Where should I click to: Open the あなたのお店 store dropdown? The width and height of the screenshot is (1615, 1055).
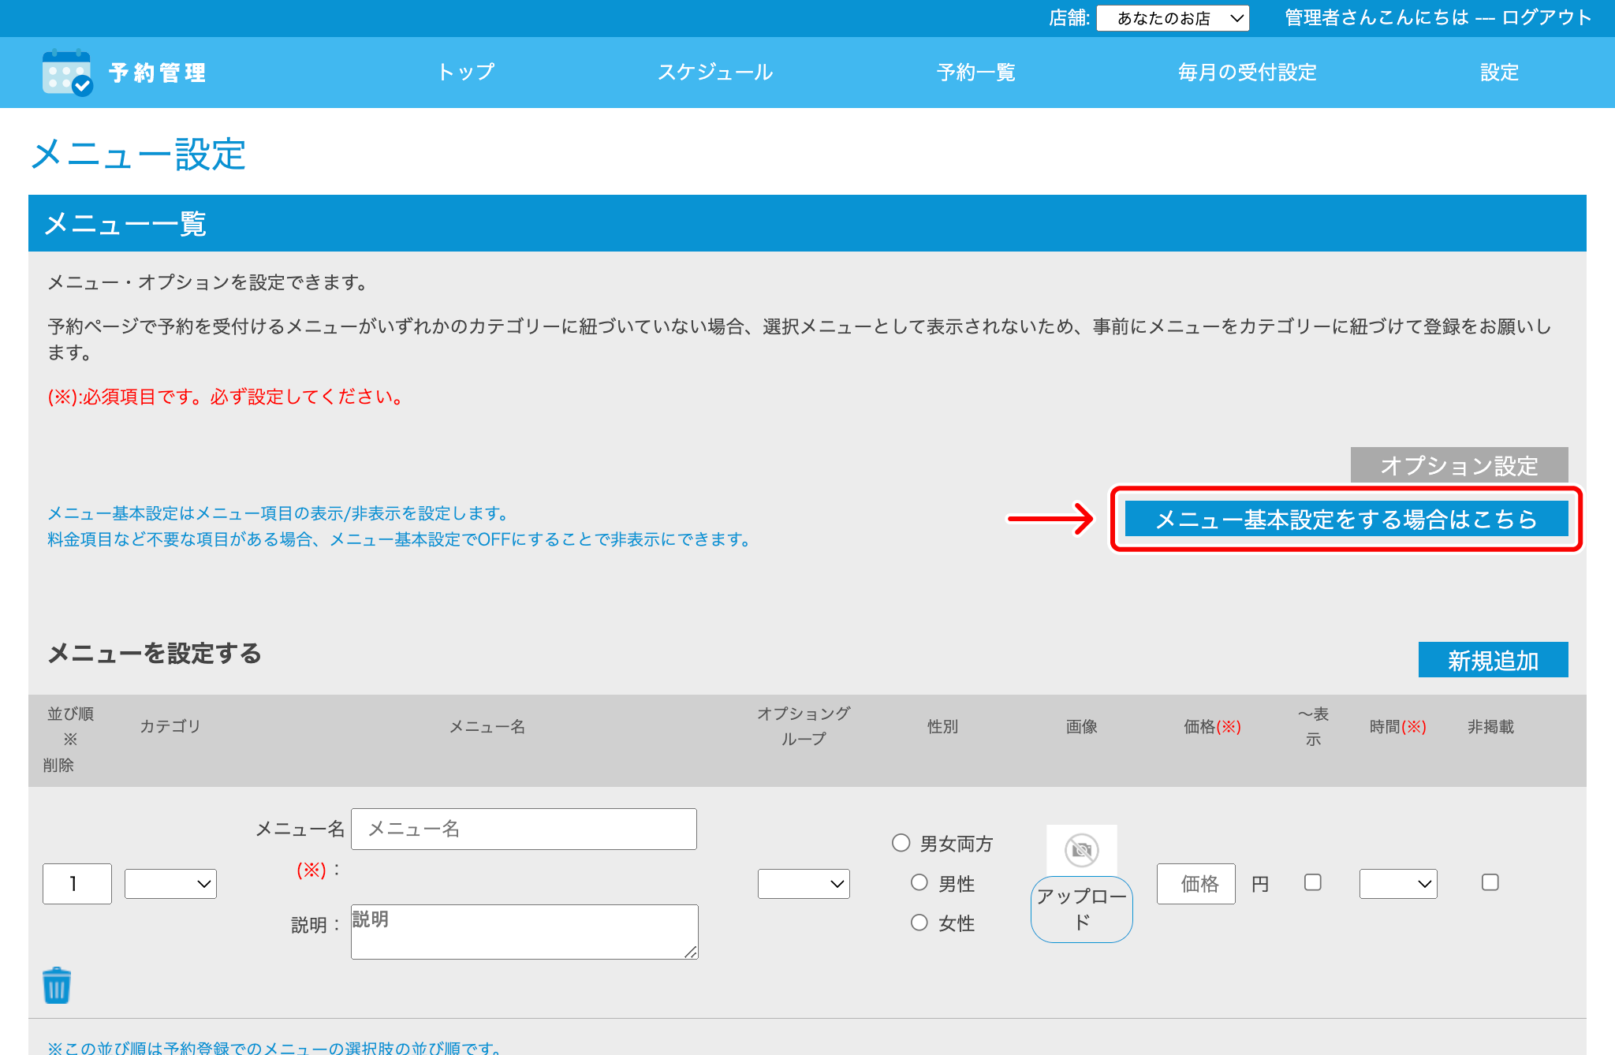[x=1173, y=17]
